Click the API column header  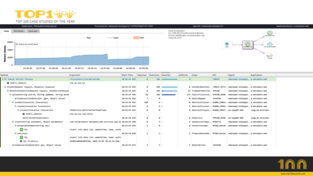click(x=220, y=75)
